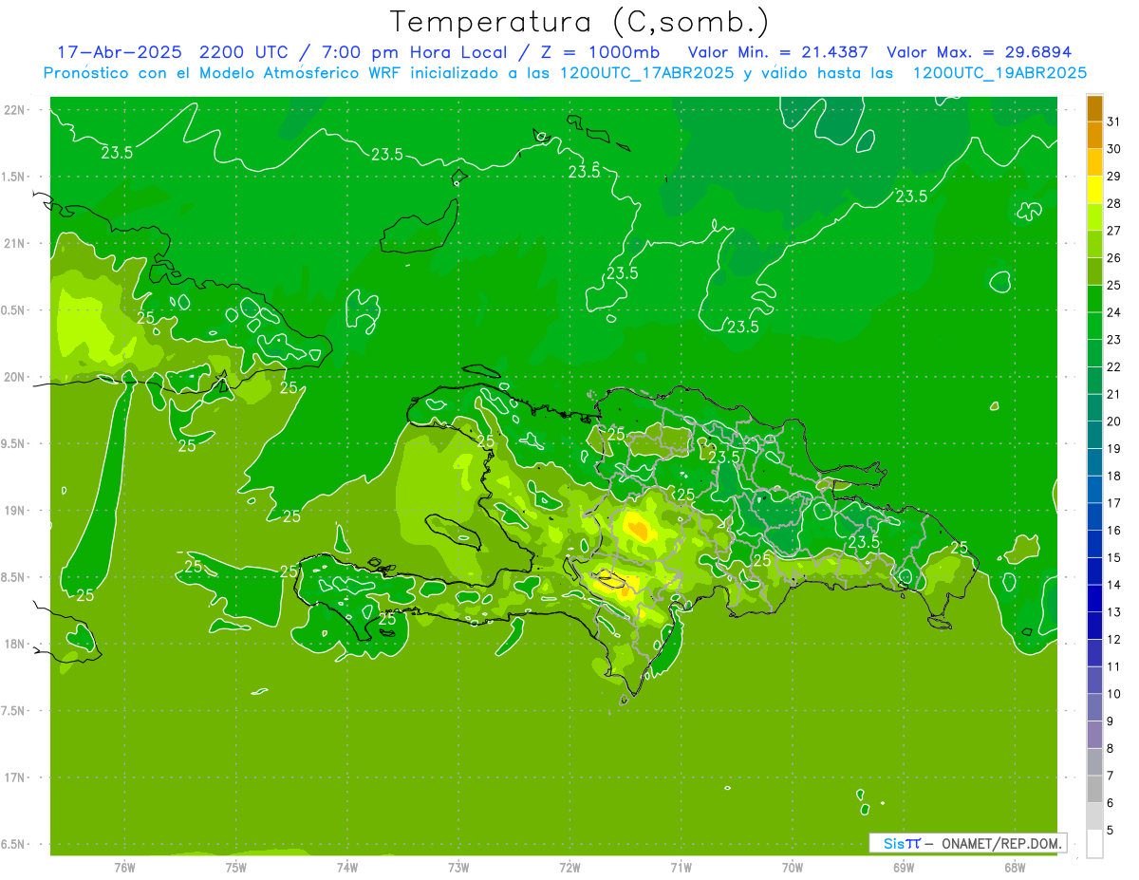Viewport: 1139px width, 880px height.
Task: Click the '18N' latitude axis label
Action: click(x=15, y=644)
